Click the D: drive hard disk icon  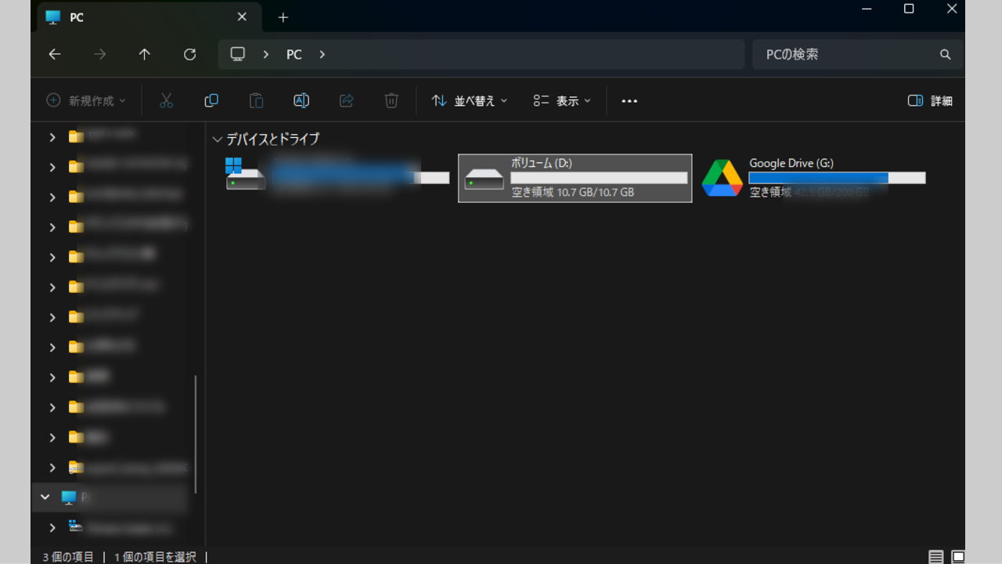click(x=484, y=179)
